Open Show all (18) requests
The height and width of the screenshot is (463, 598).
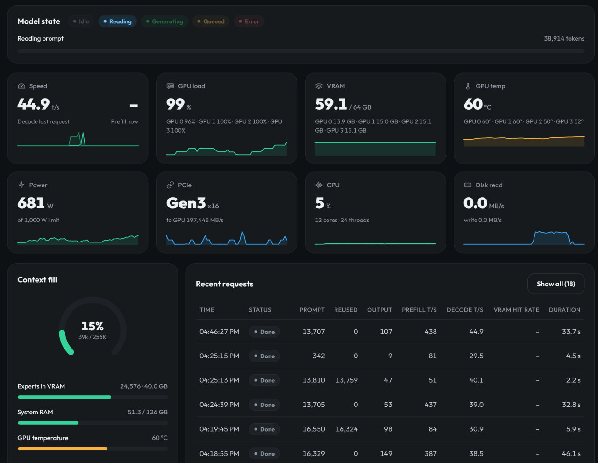556,284
